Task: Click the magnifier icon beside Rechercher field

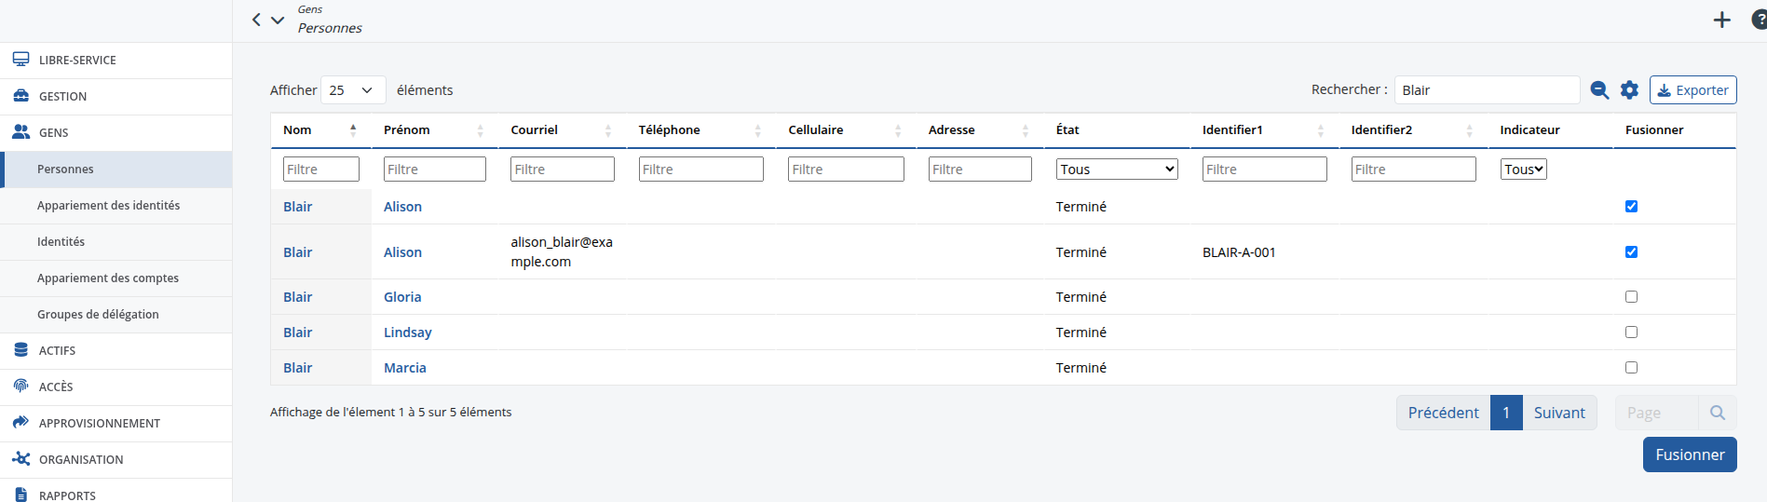Action: 1599,90
